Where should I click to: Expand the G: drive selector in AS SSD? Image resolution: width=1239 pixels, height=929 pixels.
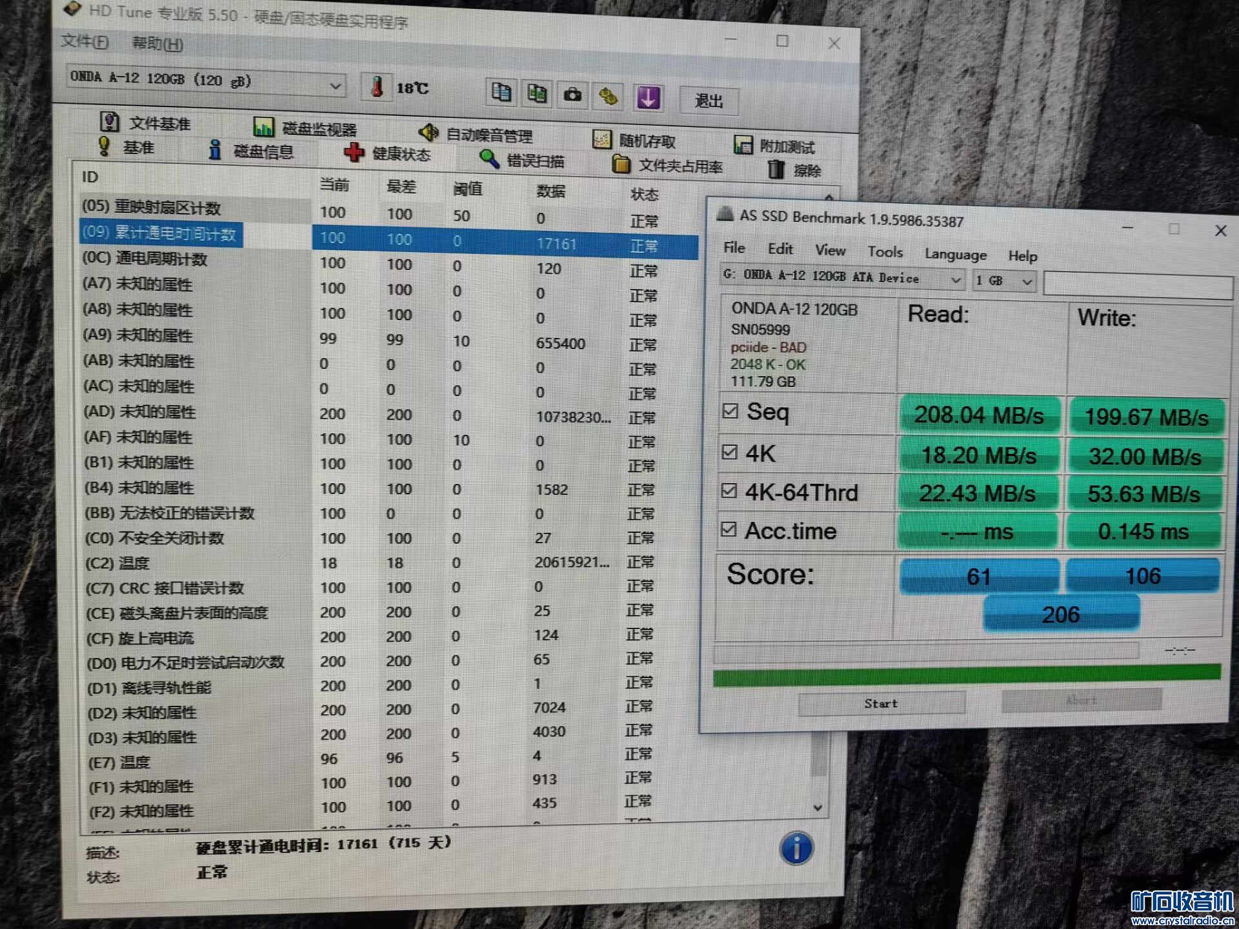point(956,280)
